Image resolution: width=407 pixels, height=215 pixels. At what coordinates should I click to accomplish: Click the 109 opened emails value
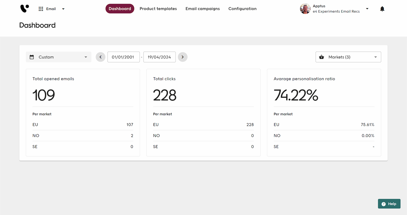pyautogui.click(x=44, y=95)
